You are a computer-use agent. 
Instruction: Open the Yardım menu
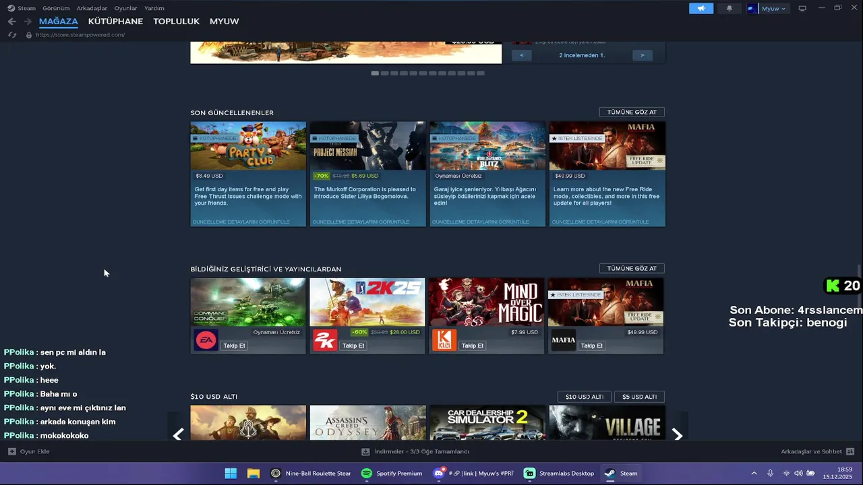coord(154,8)
